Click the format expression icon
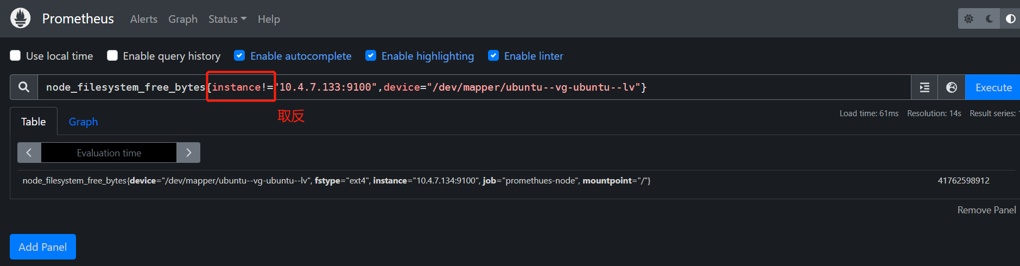This screenshot has width=1020, height=266. pyautogui.click(x=924, y=87)
